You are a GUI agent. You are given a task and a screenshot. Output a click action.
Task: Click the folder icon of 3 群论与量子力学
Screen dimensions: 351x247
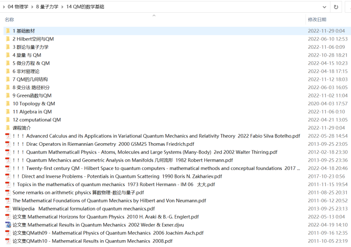click(x=8, y=47)
